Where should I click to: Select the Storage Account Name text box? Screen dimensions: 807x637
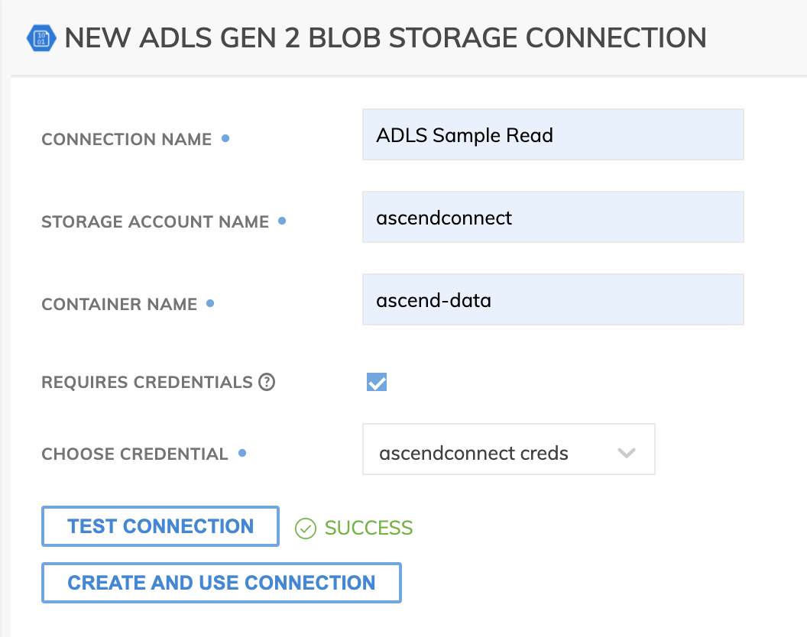pos(553,218)
